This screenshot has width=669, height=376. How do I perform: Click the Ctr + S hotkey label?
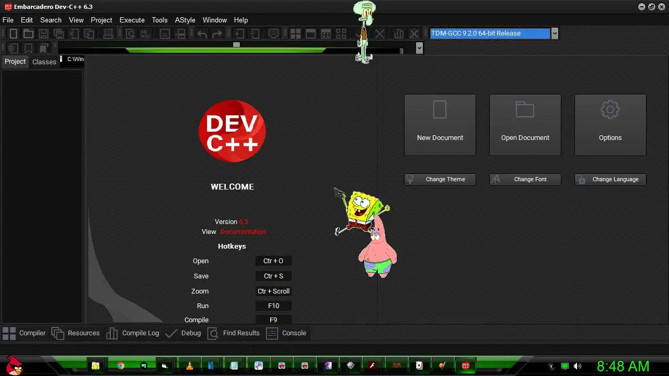[273, 276]
